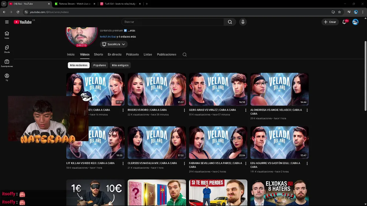Open options for GERO ARIAS VS VIRUZZ video
Image resolution: width=367 pixels, height=206 pixels.
(246, 110)
